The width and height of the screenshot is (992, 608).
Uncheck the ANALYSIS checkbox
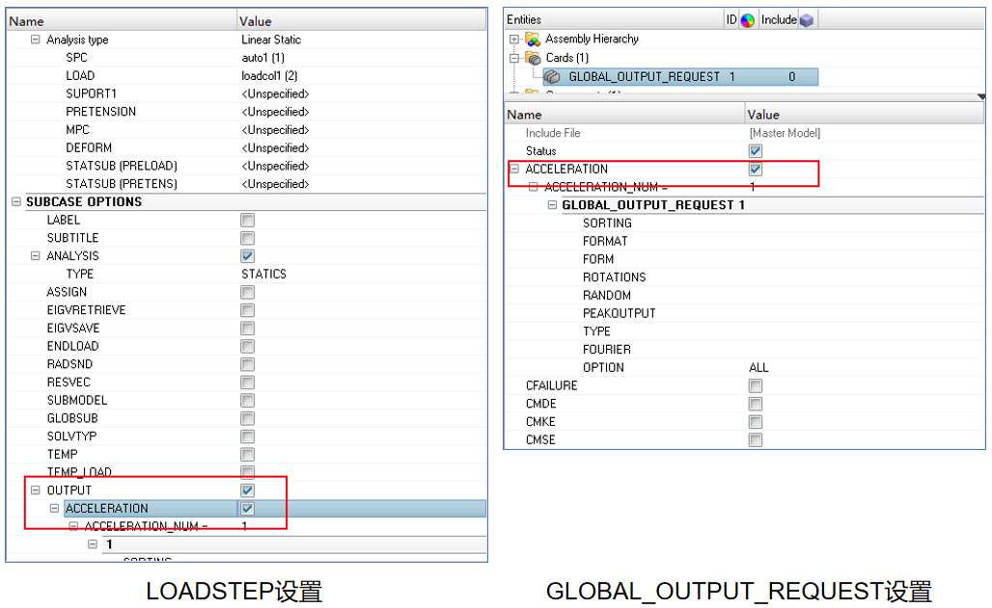247,256
